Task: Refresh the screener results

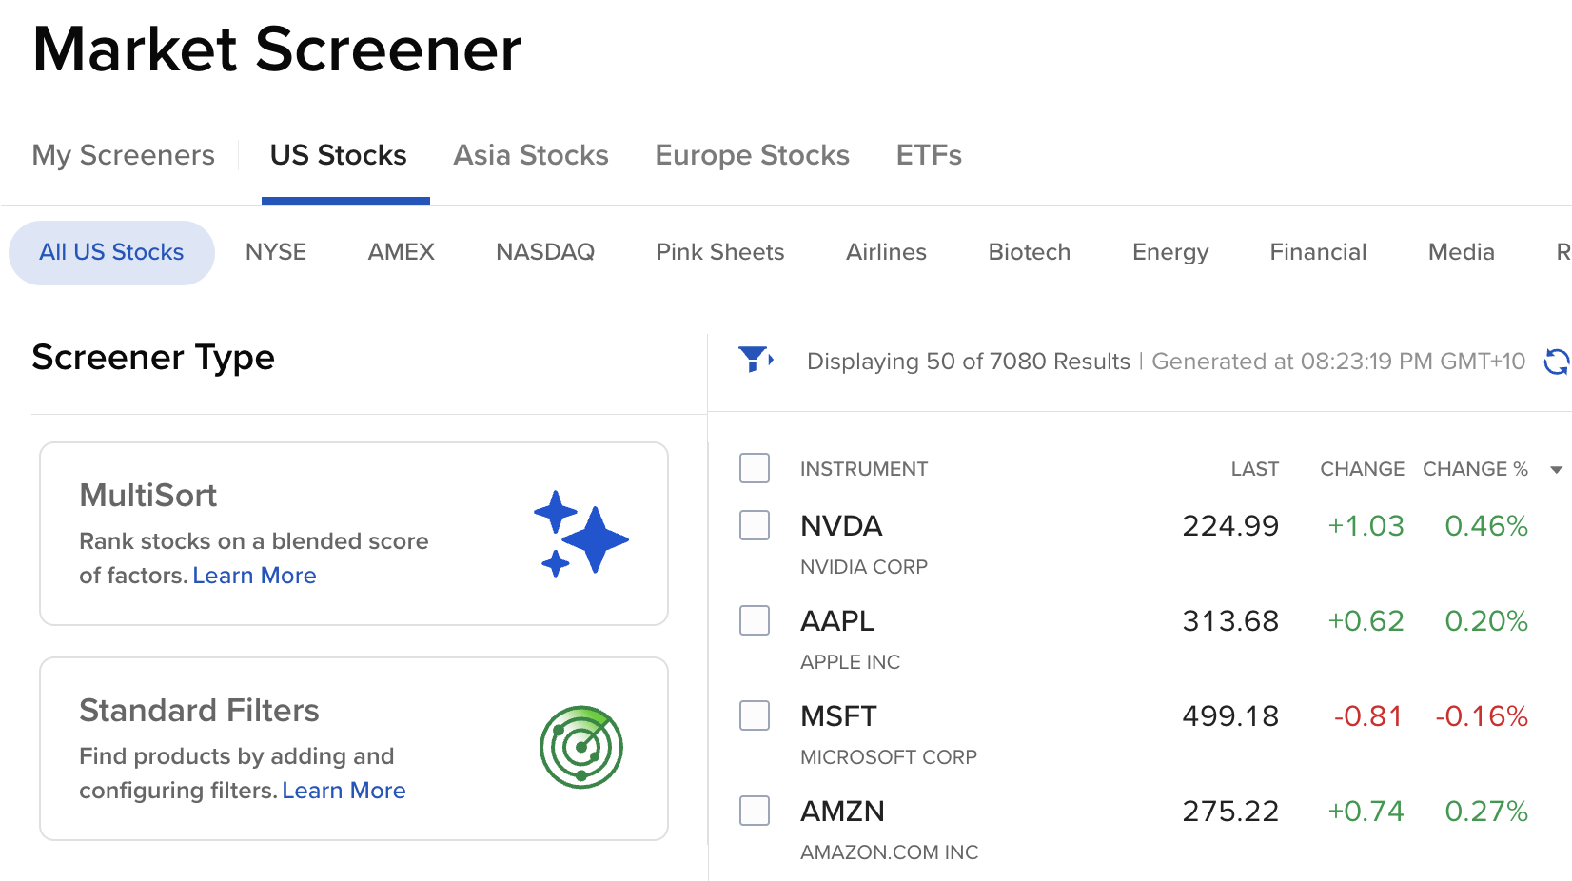Action: tap(1557, 362)
